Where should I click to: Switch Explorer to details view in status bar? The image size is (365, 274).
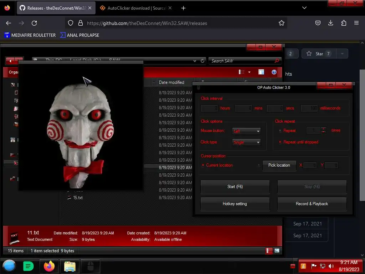tap(269, 251)
